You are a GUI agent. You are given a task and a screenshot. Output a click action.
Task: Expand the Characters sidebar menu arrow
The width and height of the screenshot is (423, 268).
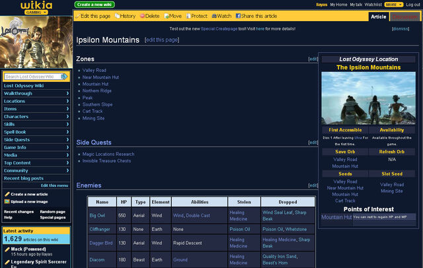pyautogui.click(x=67, y=116)
